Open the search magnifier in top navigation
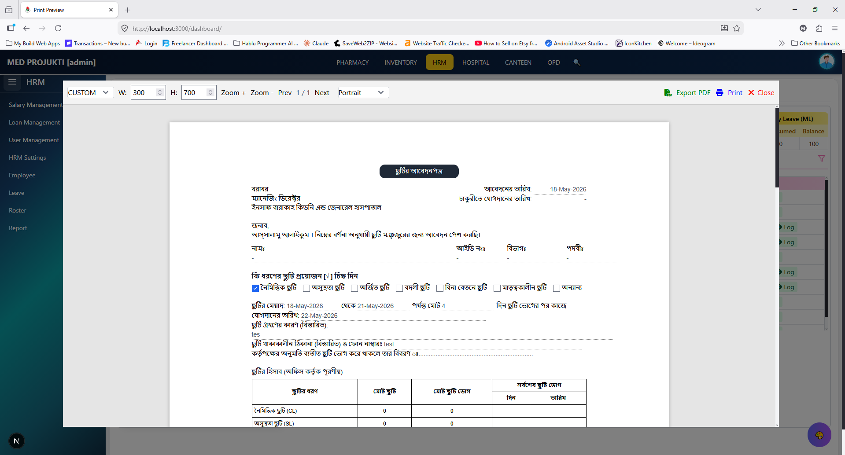The height and width of the screenshot is (455, 845). click(576, 62)
